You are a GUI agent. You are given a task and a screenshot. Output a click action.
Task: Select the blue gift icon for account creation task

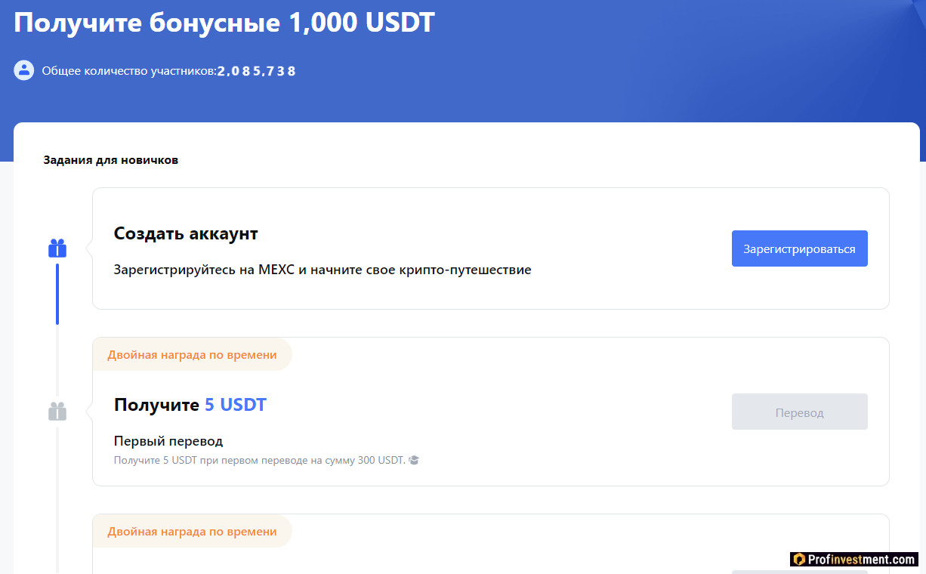pyautogui.click(x=57, y=248)
